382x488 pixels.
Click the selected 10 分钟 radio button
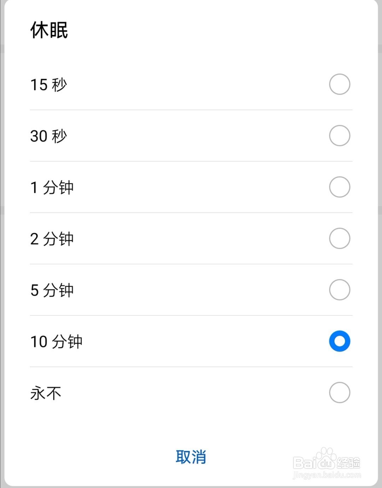340,341
